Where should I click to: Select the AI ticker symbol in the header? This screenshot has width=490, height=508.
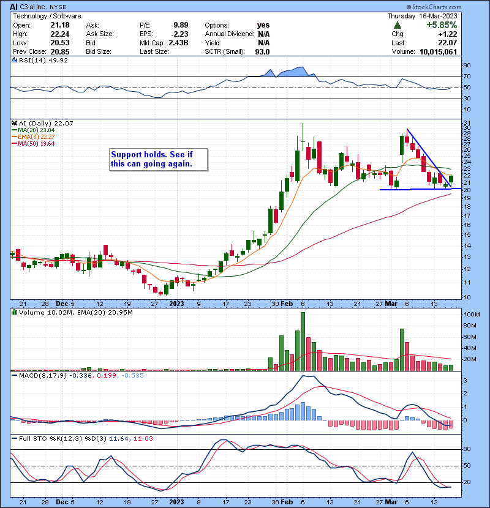13,7
